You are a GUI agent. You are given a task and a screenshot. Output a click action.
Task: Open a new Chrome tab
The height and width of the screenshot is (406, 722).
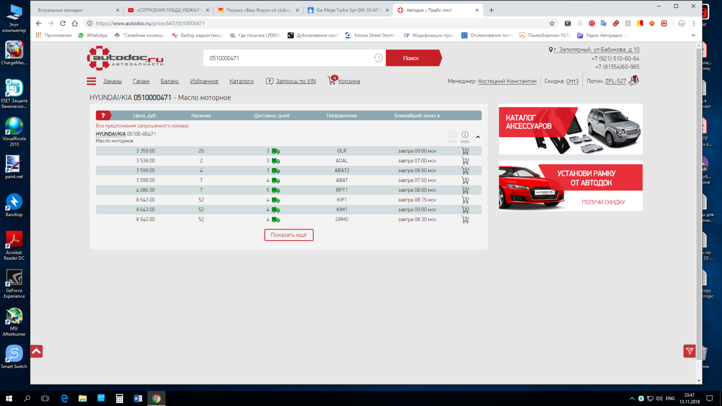pyautogui.click(x=491, y=10)
